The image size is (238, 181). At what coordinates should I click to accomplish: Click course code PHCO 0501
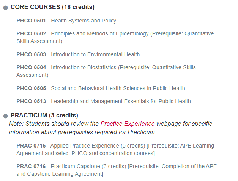pos(31,21)
